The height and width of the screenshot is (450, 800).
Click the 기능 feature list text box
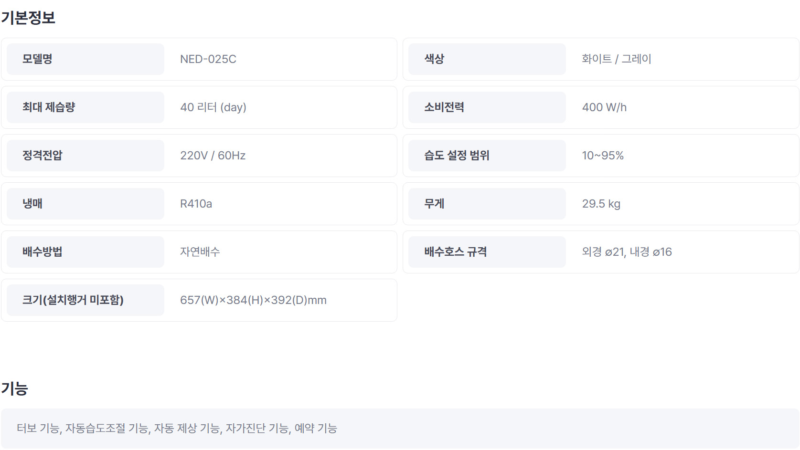coord(400,429)
